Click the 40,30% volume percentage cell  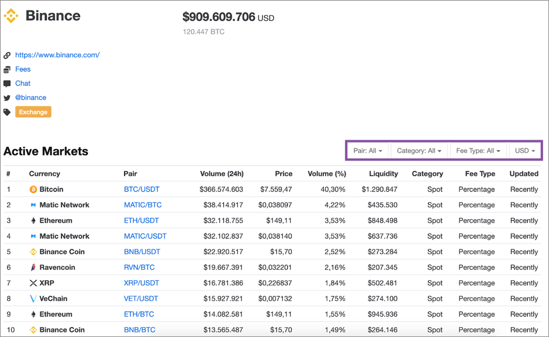click(333, 189)
